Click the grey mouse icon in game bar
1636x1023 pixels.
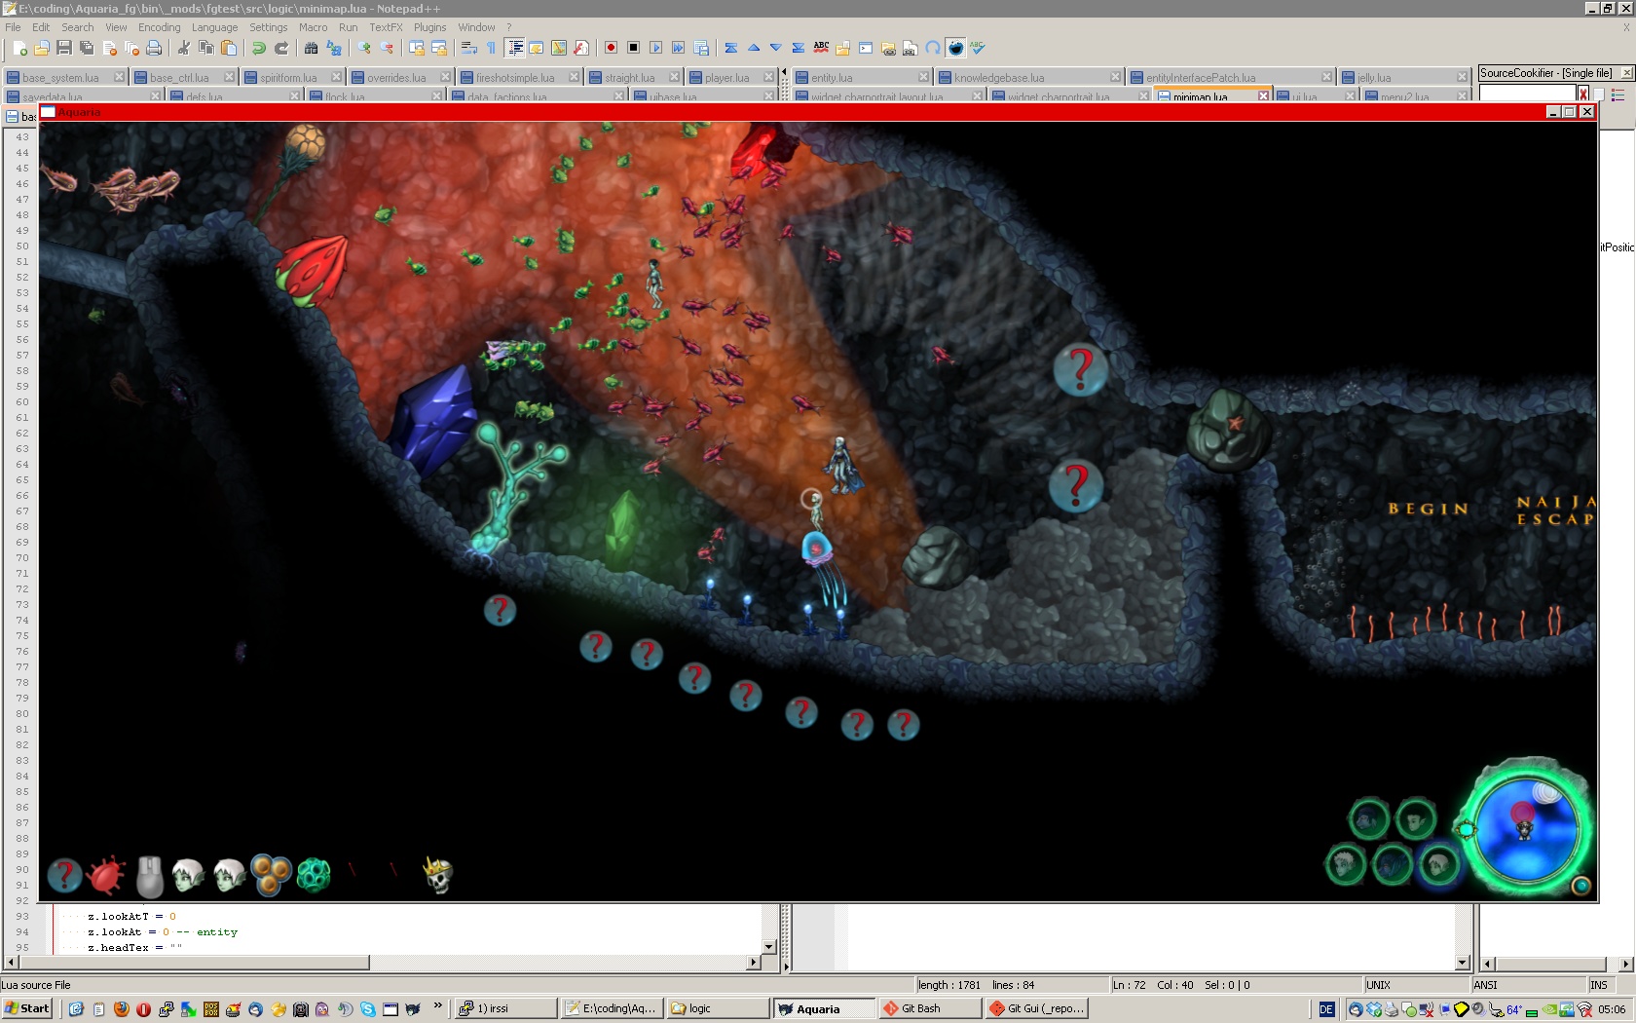tap(149, 876)
